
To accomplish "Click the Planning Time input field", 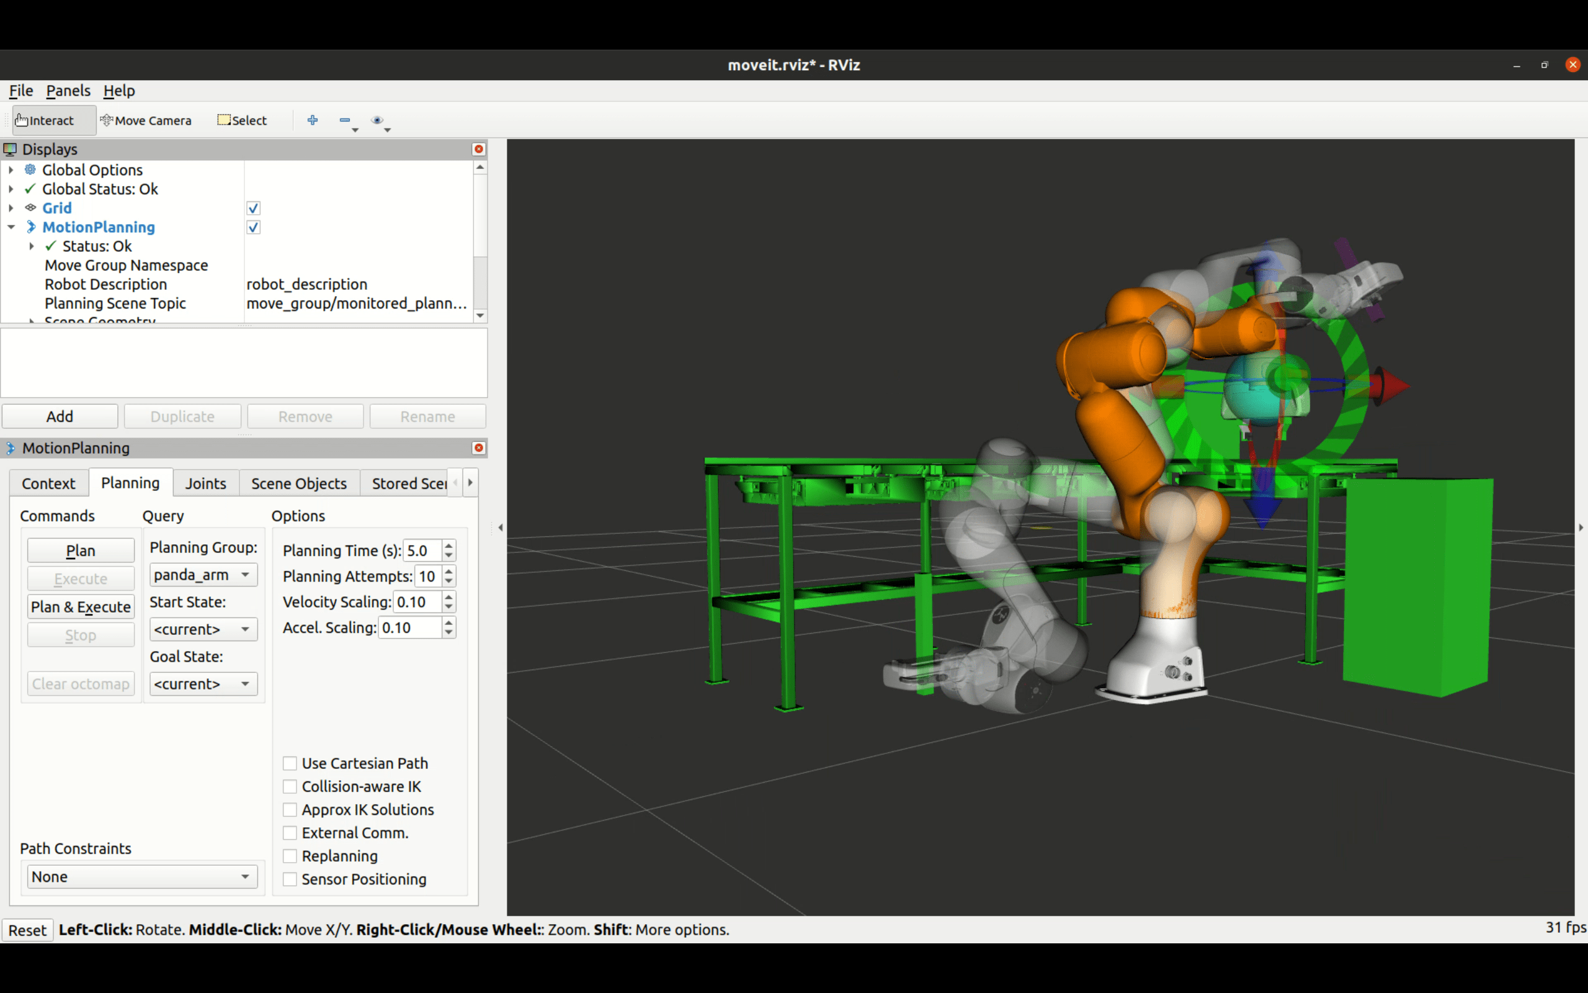I will (x=422, y=550).
